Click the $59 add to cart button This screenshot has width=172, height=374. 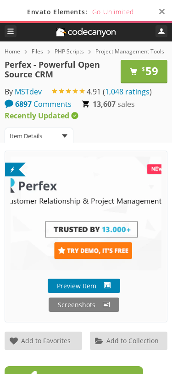144,71
